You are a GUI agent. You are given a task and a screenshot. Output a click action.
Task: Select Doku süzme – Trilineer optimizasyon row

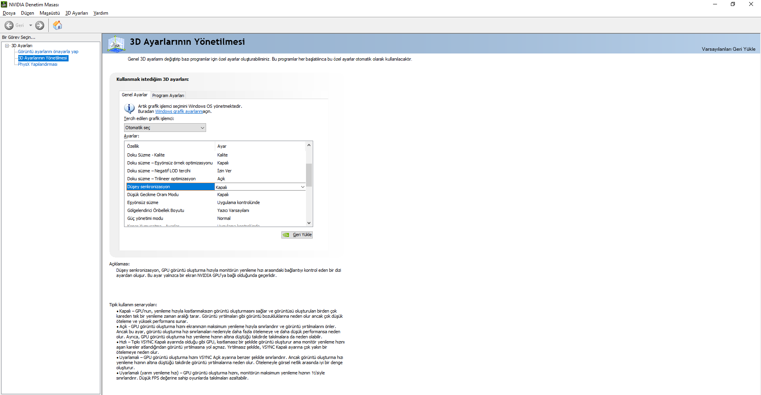(216, 179)
